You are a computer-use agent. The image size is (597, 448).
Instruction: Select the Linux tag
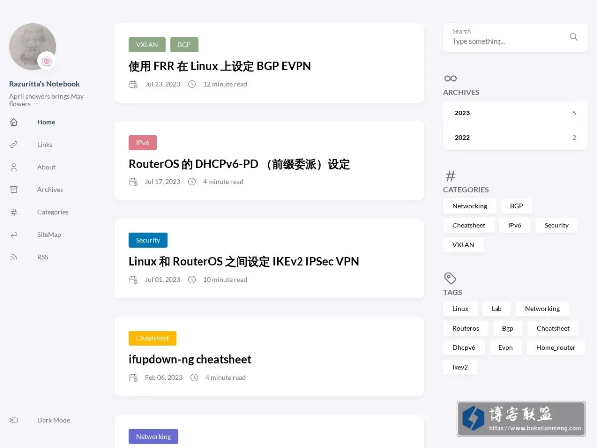[460, 309]
